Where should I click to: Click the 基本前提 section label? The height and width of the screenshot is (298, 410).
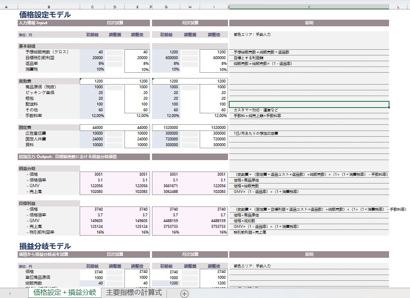coord(48,46)
